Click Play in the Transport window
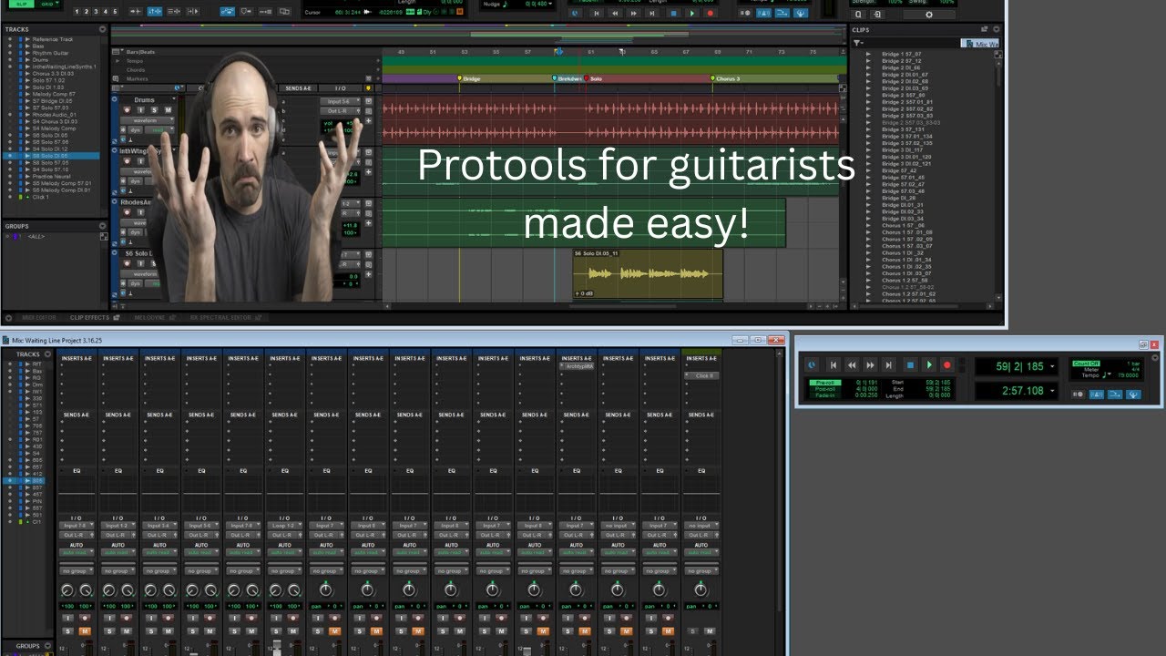The height and width of the screenshot is (656, 1166). click(929, 365)
